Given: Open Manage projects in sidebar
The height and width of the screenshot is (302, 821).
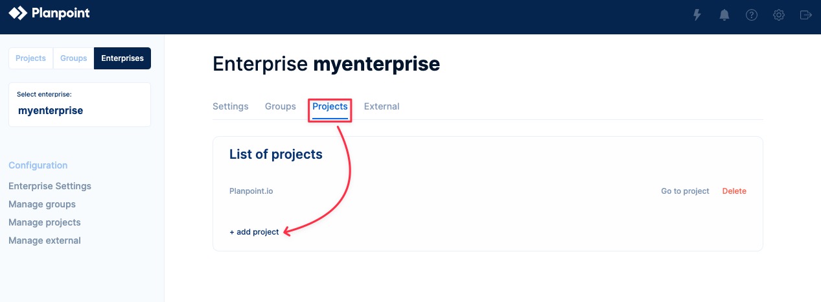Looking at the screenshot, I should tap(45, 222).
